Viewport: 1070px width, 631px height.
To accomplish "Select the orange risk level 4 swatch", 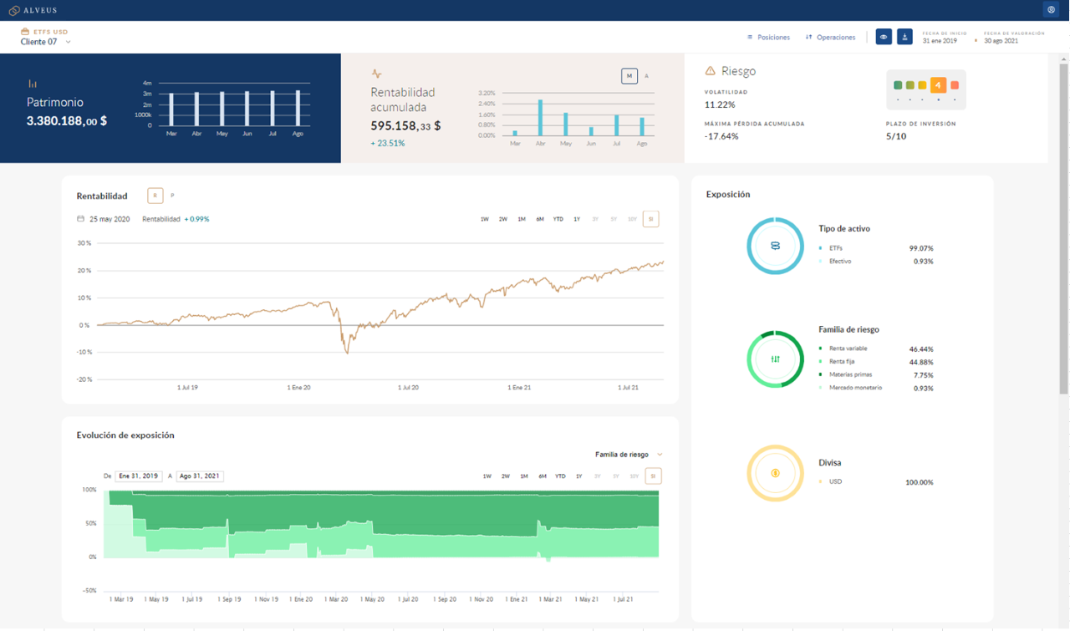I will [938, 85].
